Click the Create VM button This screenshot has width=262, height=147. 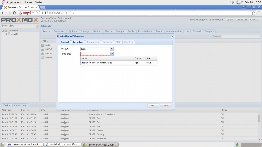[x=242, y=20]
